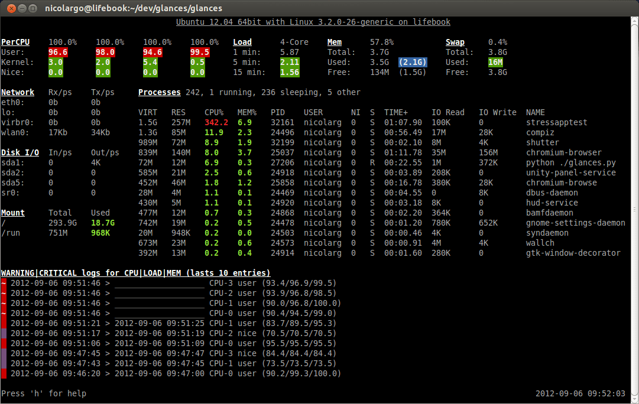Click the "Press 'h' for help" text
This screenshot has width=639, height=404.
coord(44,393)
